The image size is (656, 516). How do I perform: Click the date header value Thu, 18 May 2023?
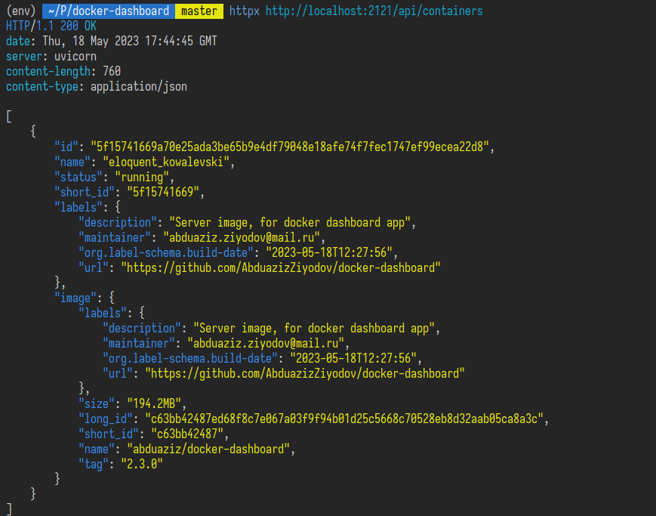point(130,41)
